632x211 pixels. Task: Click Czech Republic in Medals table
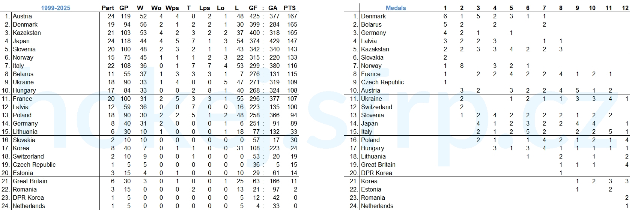(382, 82)
